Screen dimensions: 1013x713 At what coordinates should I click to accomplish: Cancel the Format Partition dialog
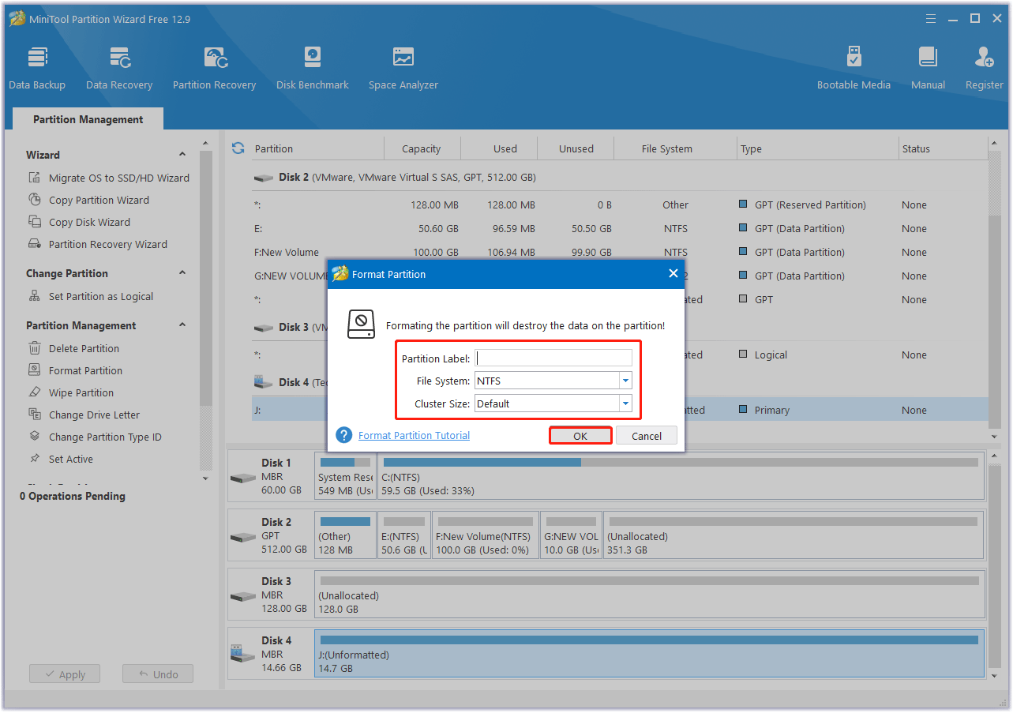(x=647, y=436)
